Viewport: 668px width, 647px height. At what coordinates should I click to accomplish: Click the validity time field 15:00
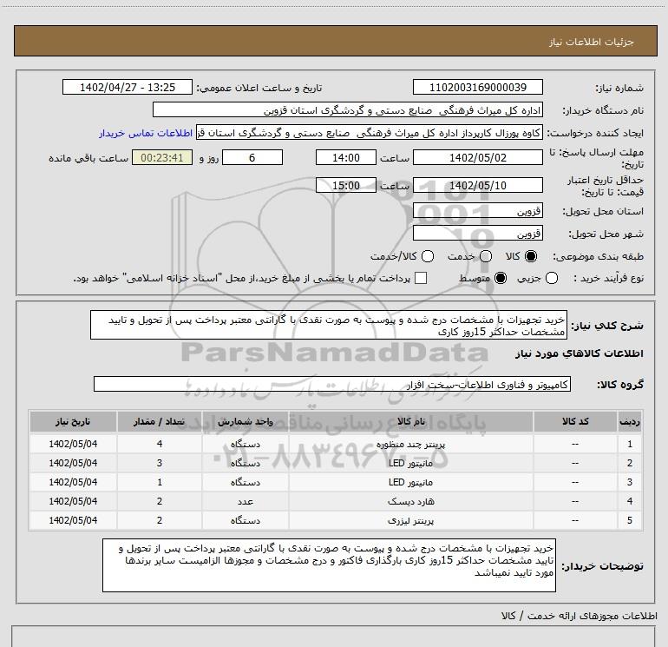point(346,186)
